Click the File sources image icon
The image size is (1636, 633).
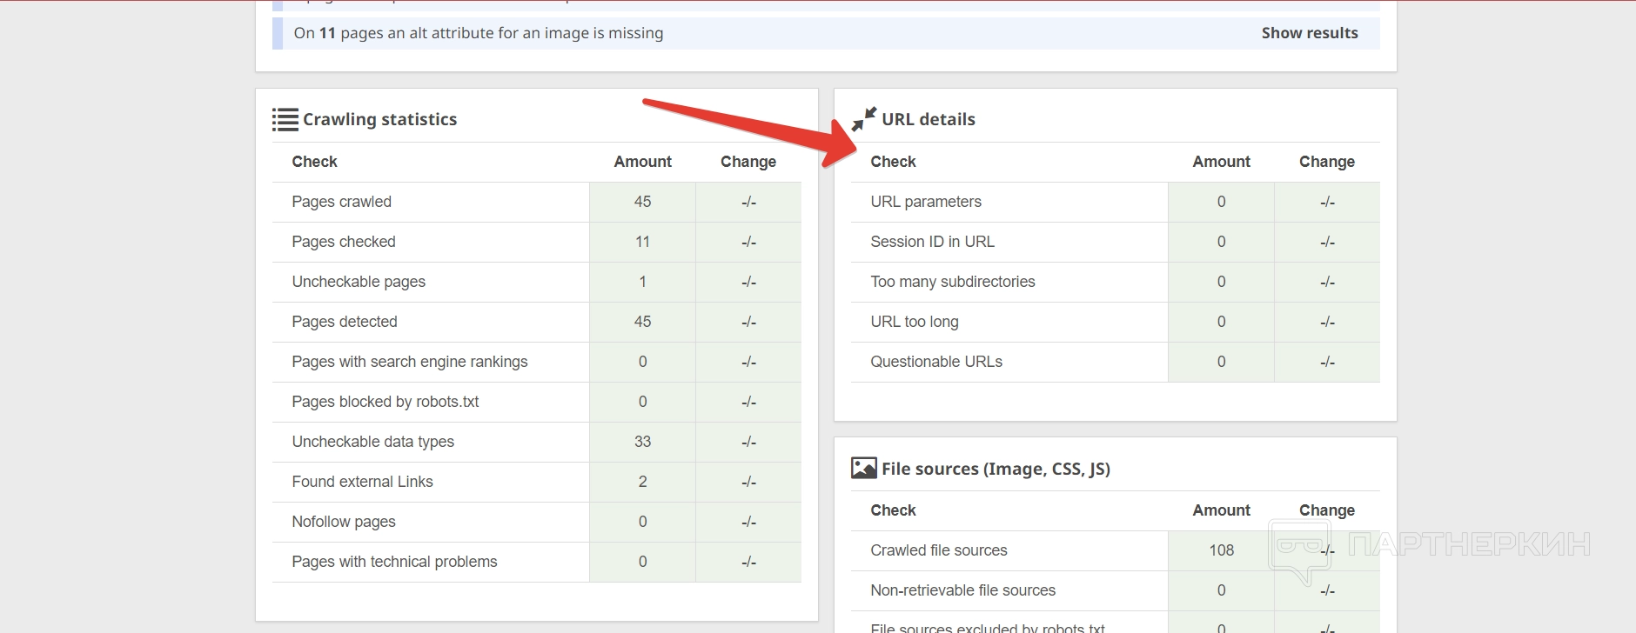[863, 469]
